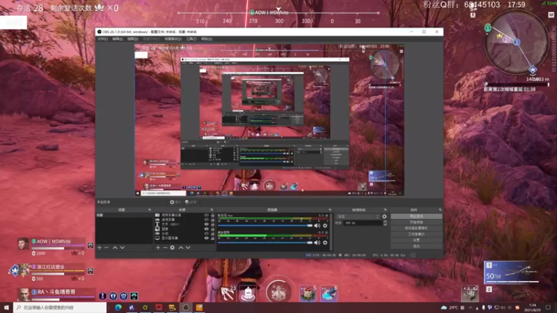Show hidden system tray icons chevron

pos(471,307)
